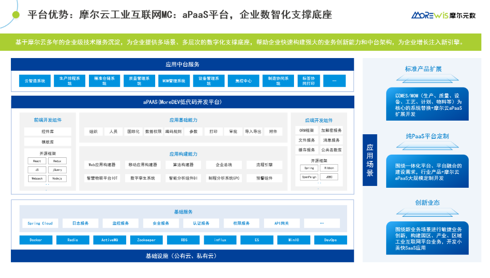Select the Zookeeper infrastructure box
Screen dimensions: 490x278
(146, 240)
